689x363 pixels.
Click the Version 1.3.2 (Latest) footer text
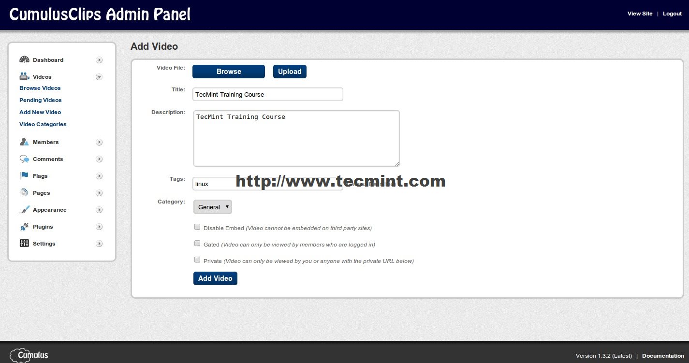click(x=604, y=356)
